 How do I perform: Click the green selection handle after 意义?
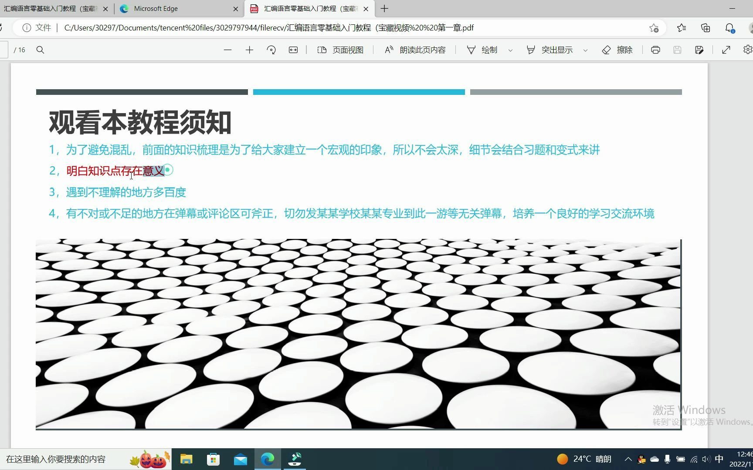click(x=168, y=170)
